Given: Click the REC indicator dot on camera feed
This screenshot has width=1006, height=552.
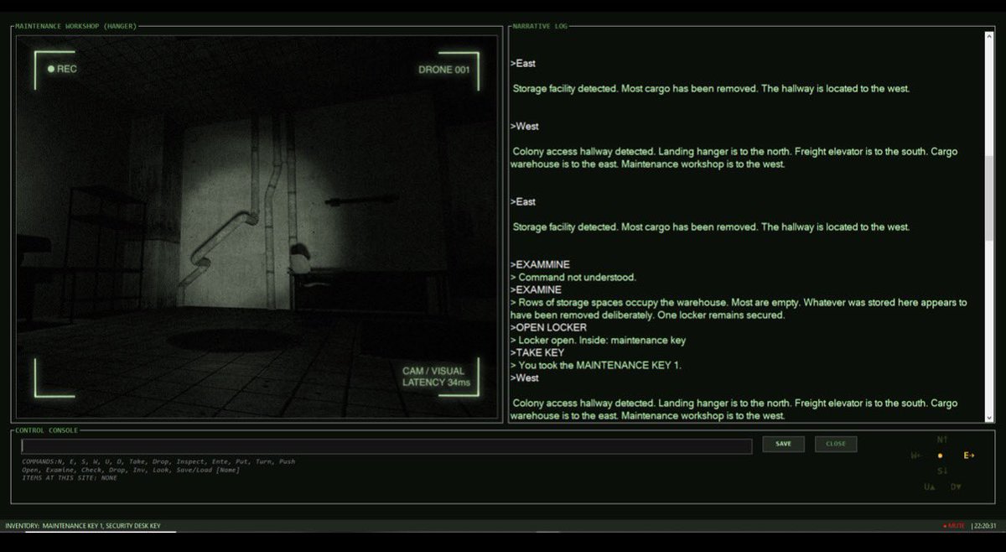Looking at the screenshot, I should pos(51,69).
